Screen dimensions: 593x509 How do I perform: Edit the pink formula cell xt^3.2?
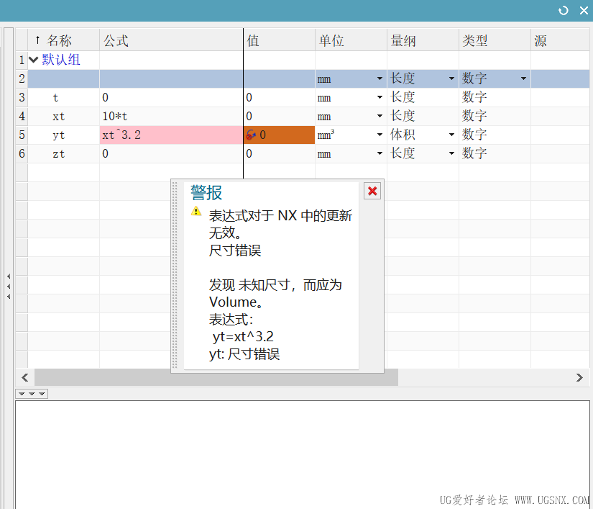[x=171, y=135]
